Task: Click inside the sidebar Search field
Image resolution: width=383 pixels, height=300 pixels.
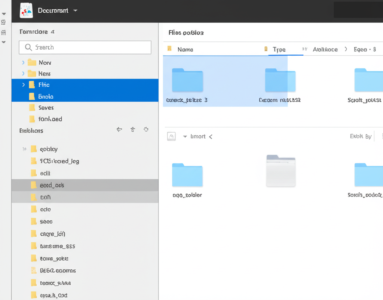Action: tap(85, 47)
